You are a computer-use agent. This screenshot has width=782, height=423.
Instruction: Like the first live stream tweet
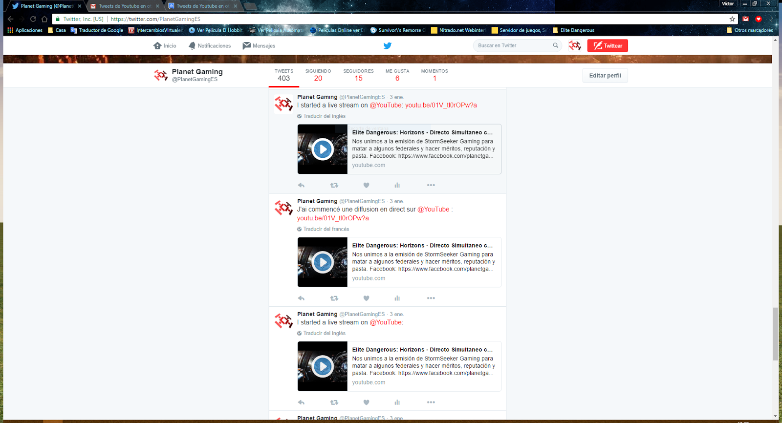point(366,185)
